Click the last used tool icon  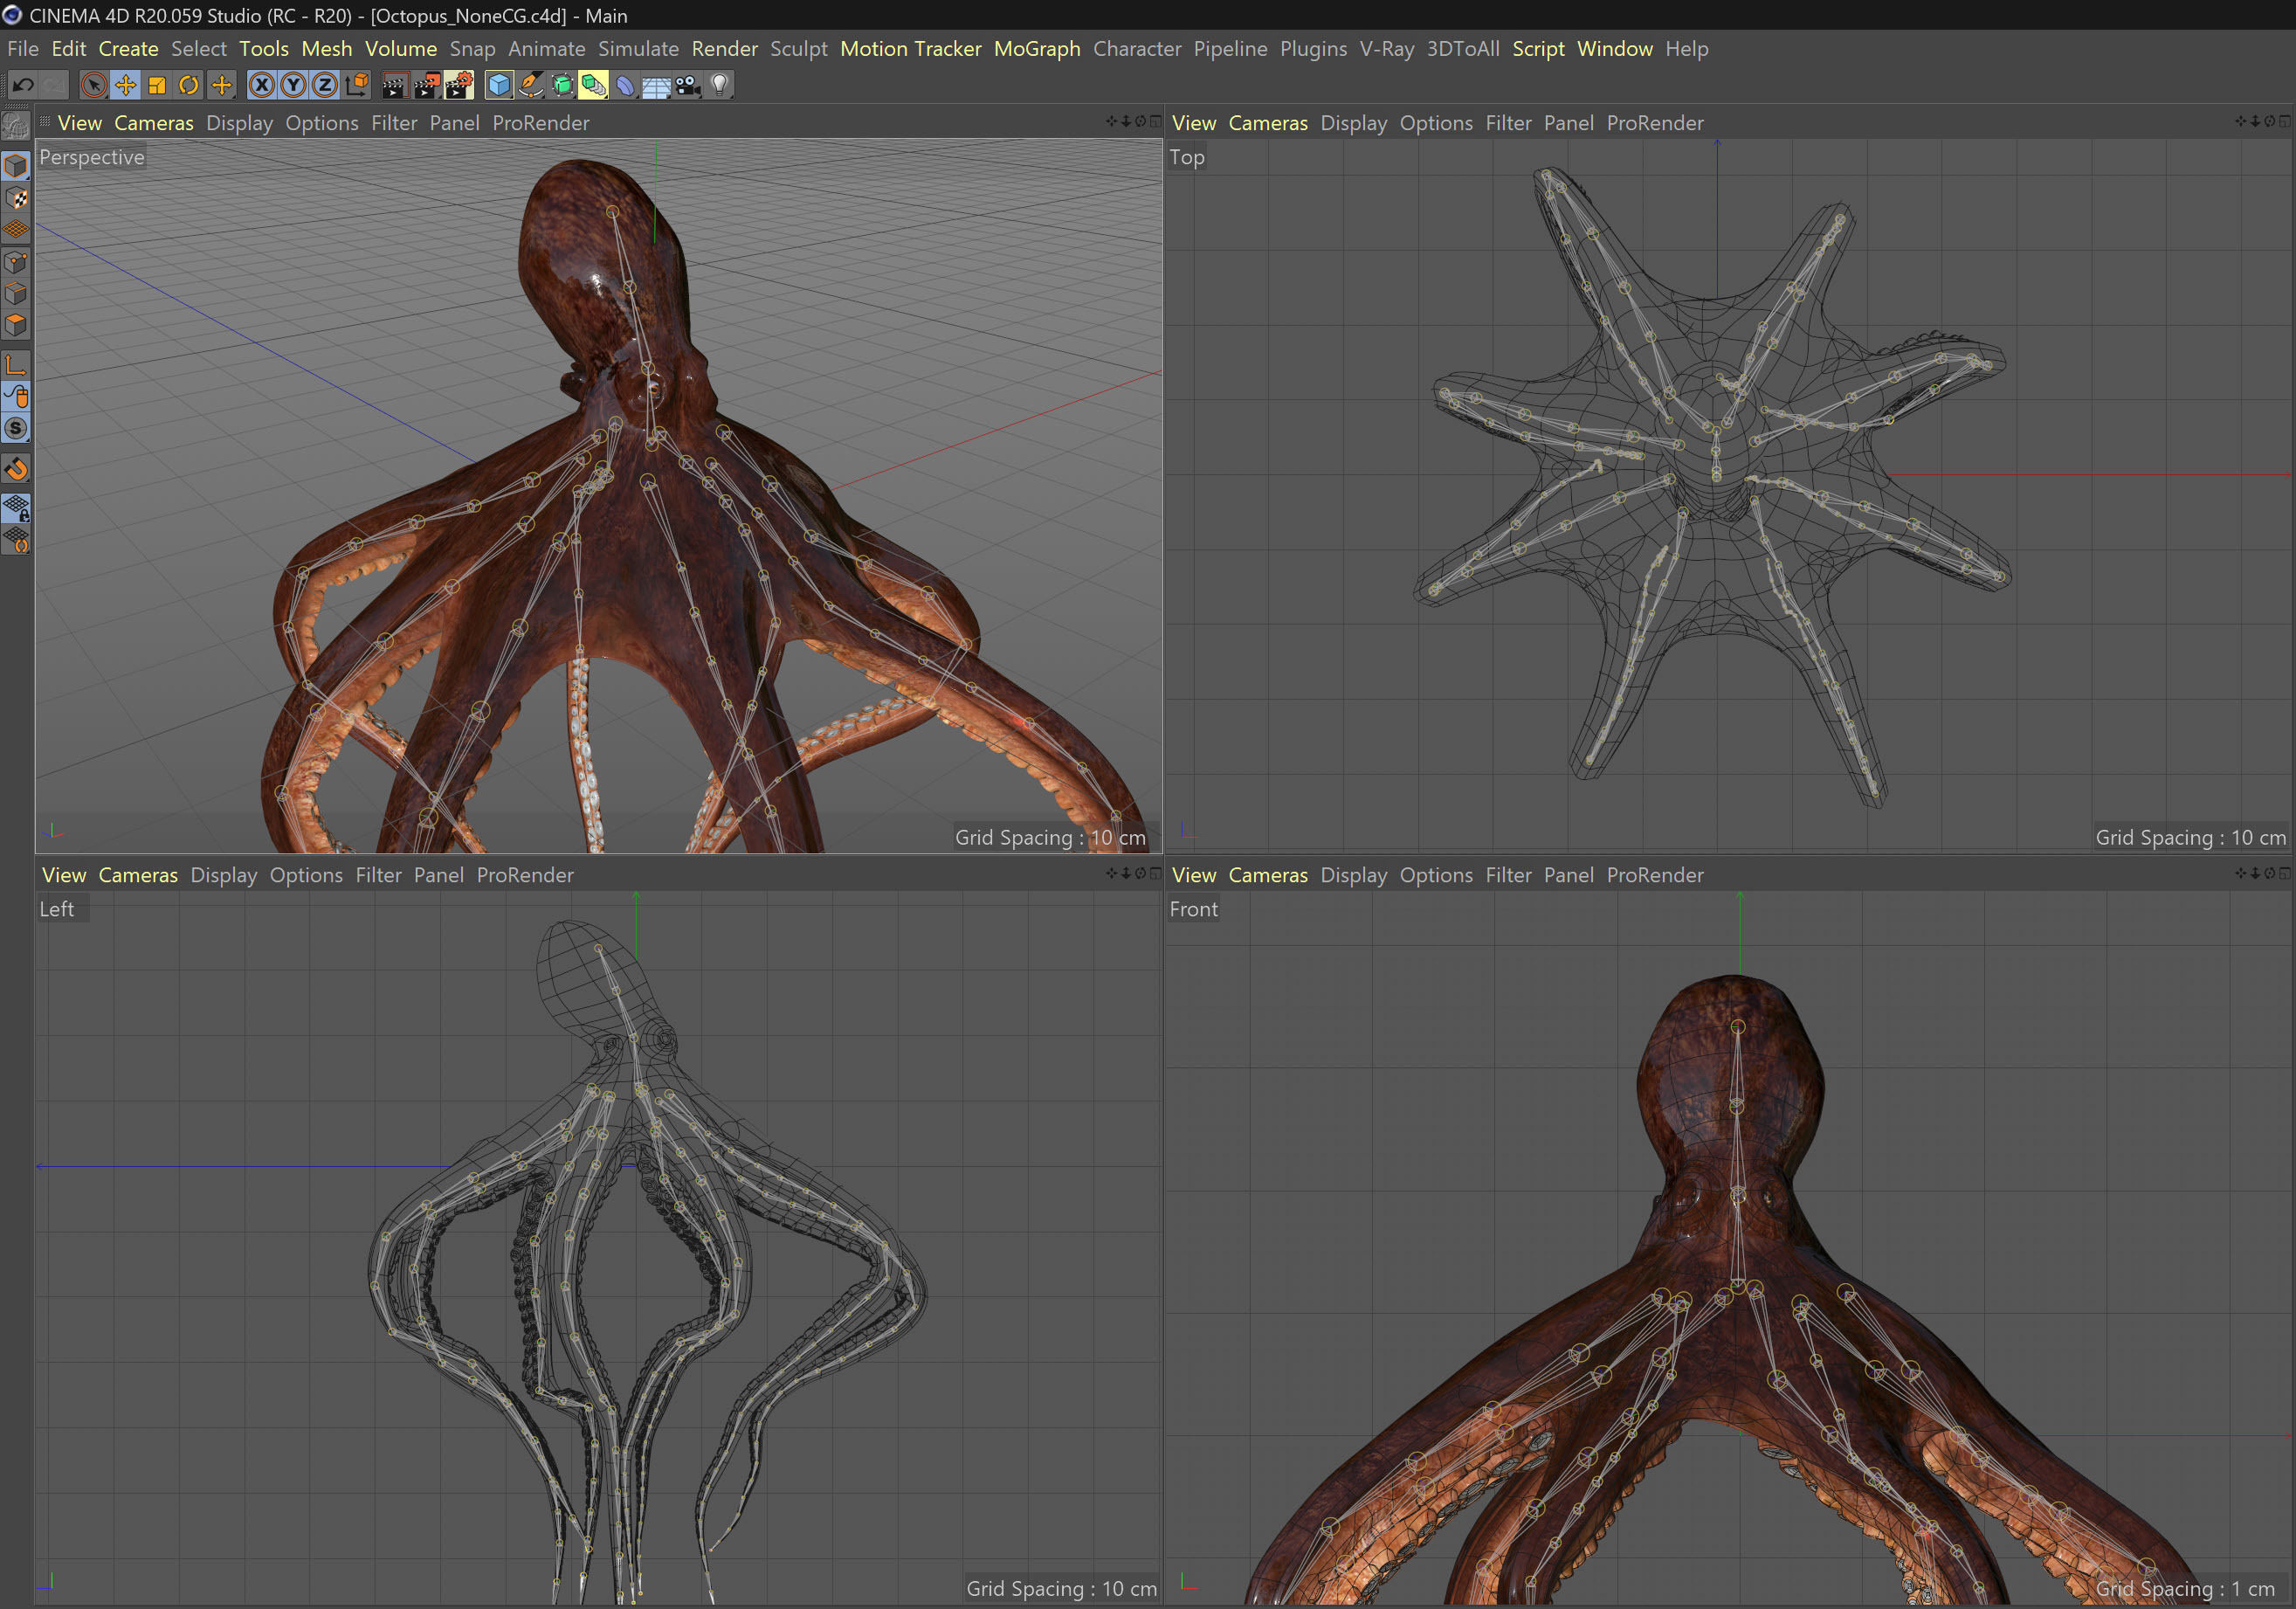click(221, 85)
